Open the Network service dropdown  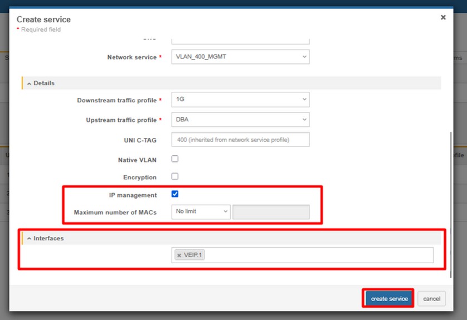(240, 57)
